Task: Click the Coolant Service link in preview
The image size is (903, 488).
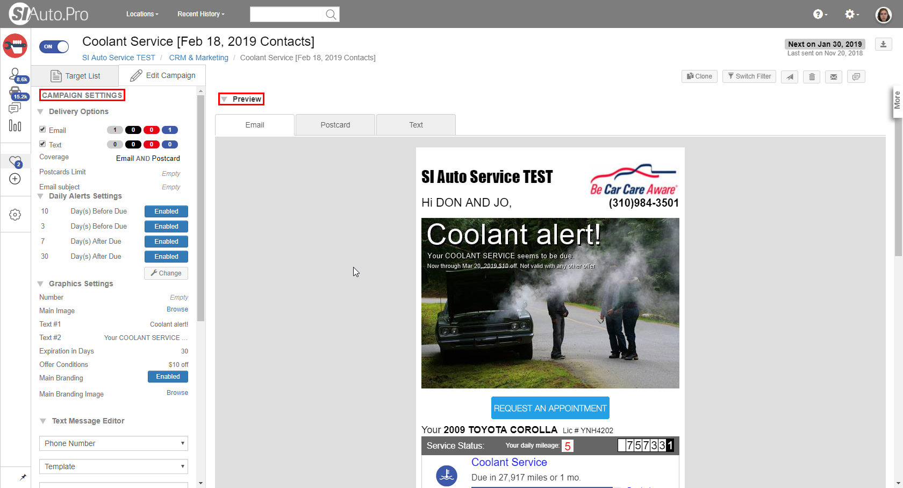Action: pyautogui.click(x=509, y=462)
